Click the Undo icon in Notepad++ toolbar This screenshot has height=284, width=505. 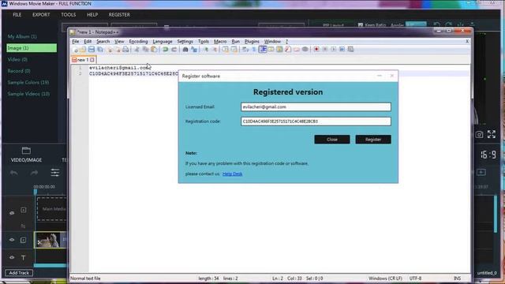[x=165, y=50]
